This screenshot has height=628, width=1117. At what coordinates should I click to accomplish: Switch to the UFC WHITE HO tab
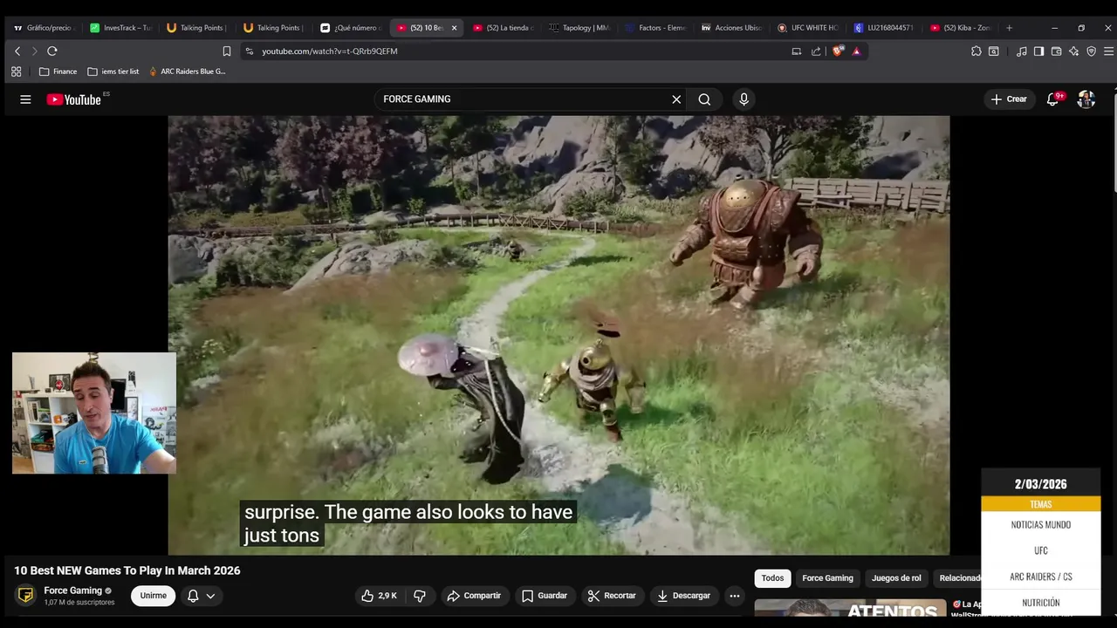pos(807,28)
